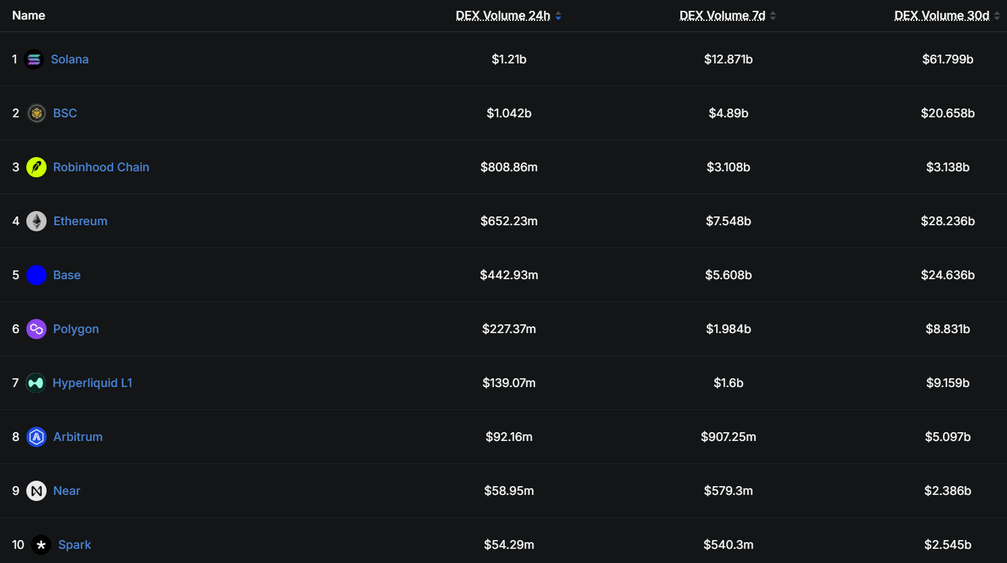Click the Near logo icon
The height and width of the screenshot is (563, 1007).
coord(36,491)
